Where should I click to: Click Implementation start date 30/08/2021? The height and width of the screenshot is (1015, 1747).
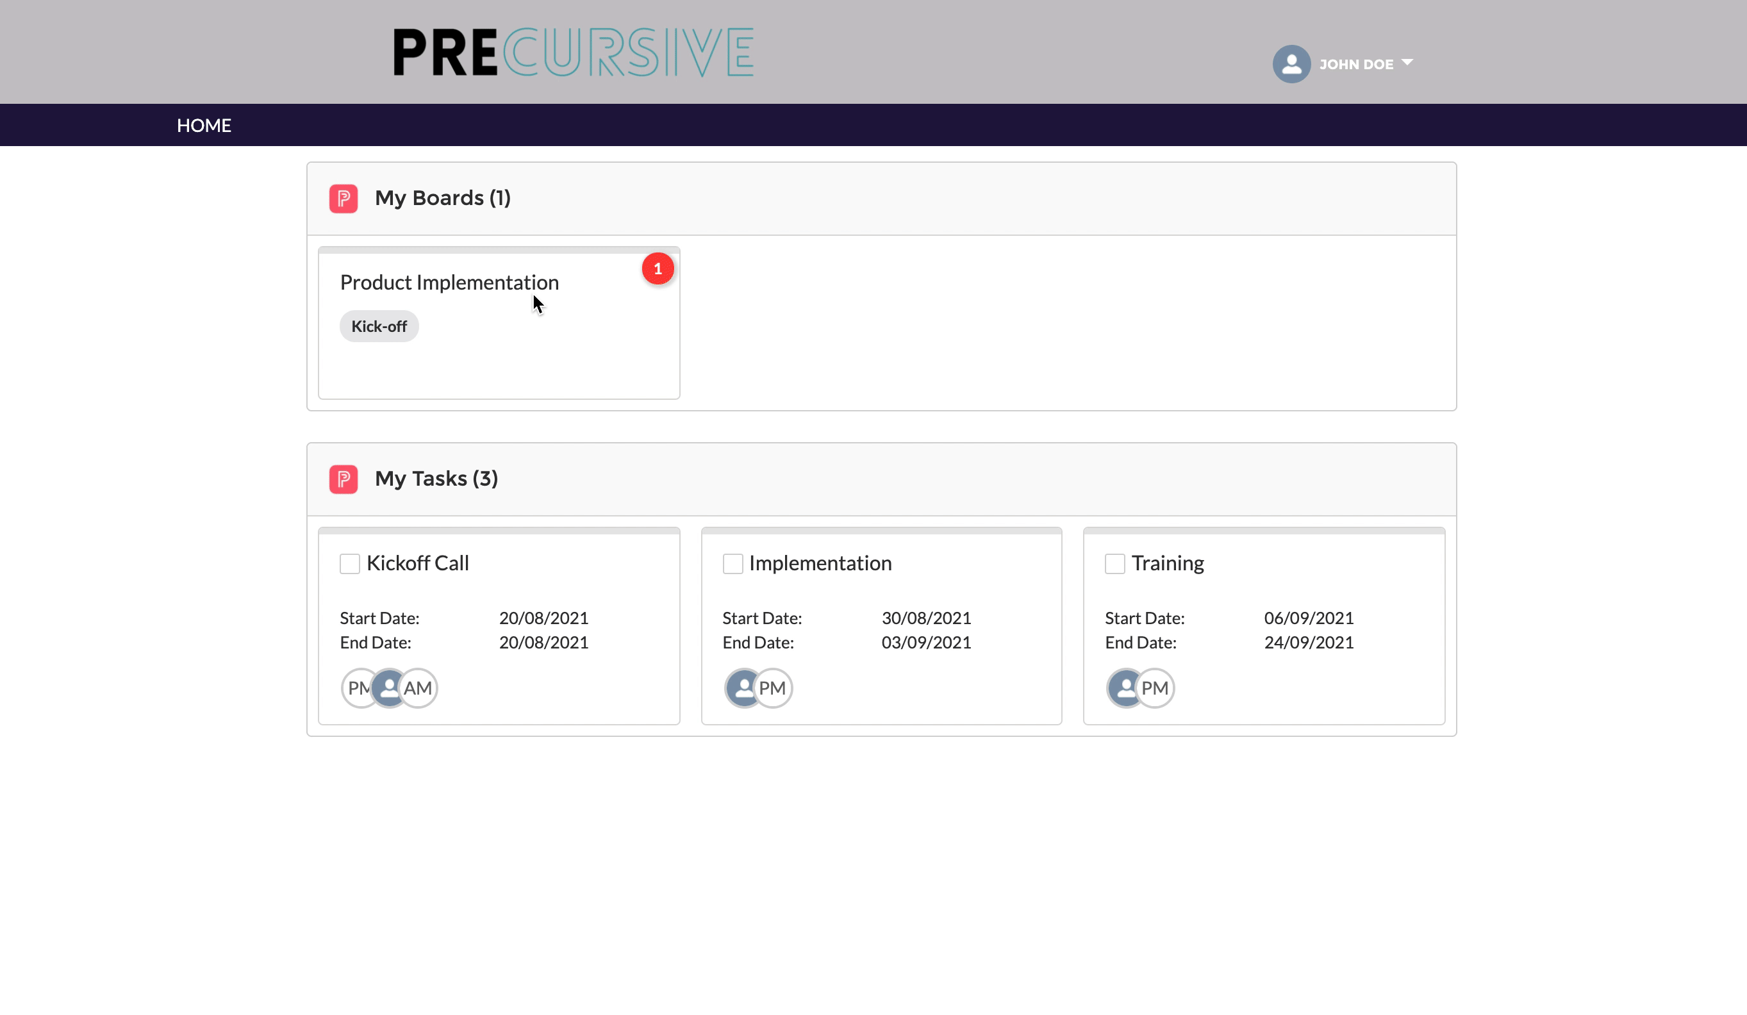[x=926, y=618]
